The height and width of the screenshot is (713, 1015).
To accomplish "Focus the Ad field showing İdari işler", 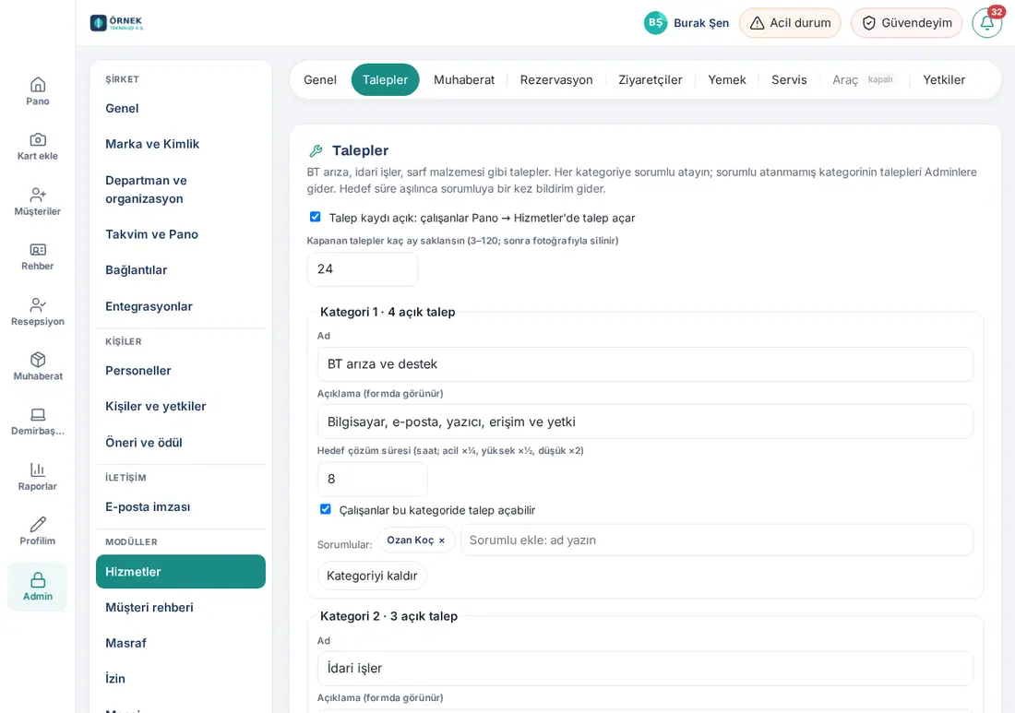I will pos(645,669).
